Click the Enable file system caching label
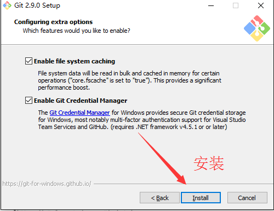 (75, 61)
